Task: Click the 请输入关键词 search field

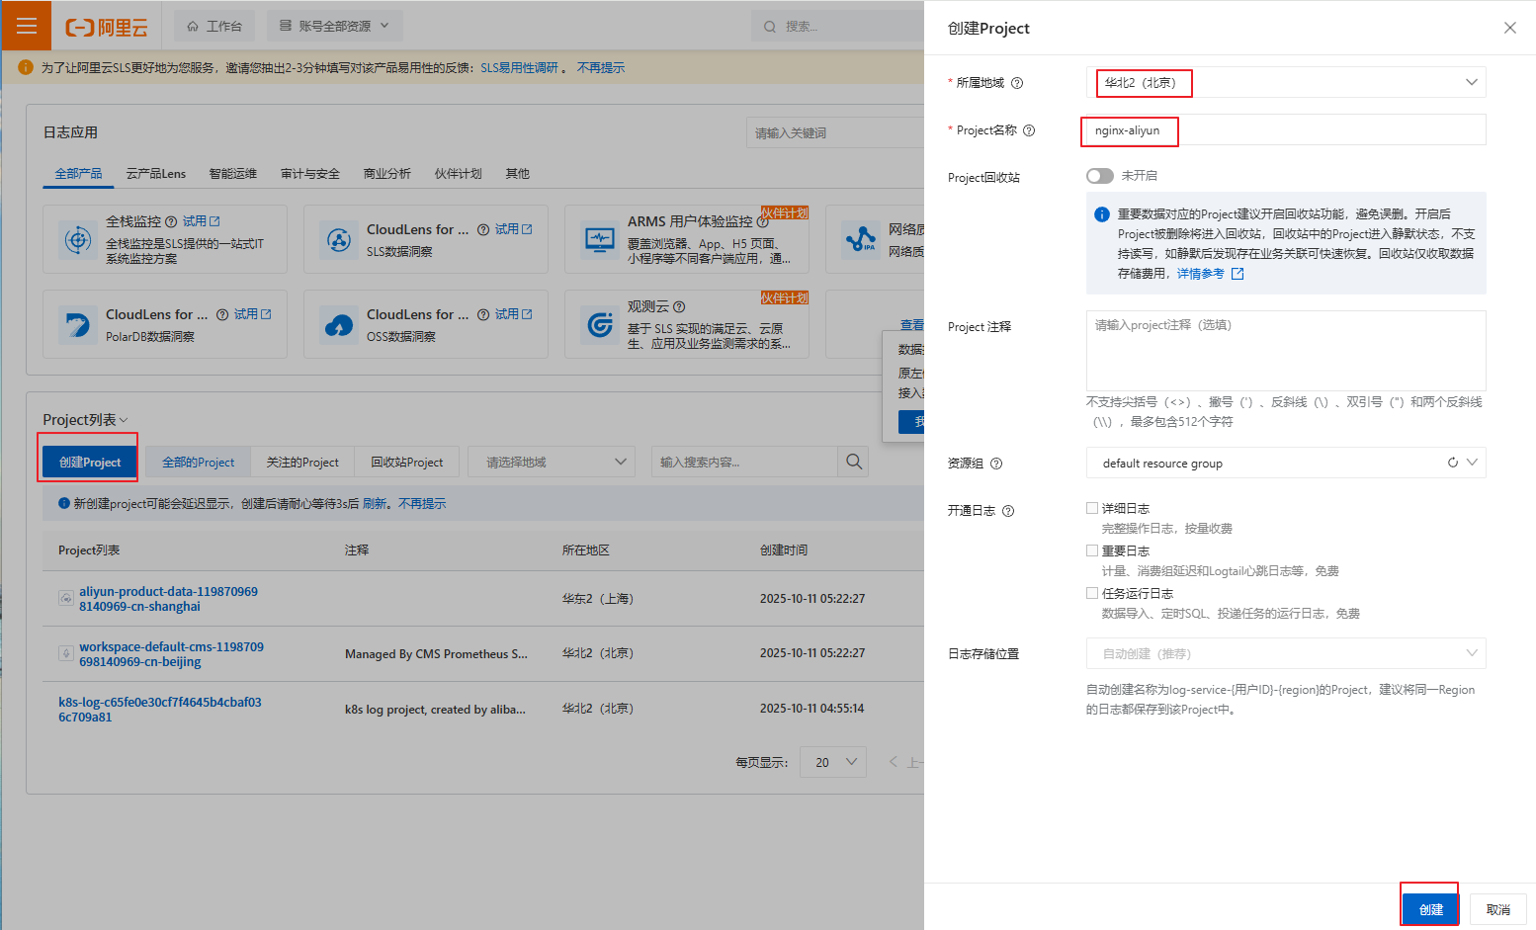Action: point(835,132)
